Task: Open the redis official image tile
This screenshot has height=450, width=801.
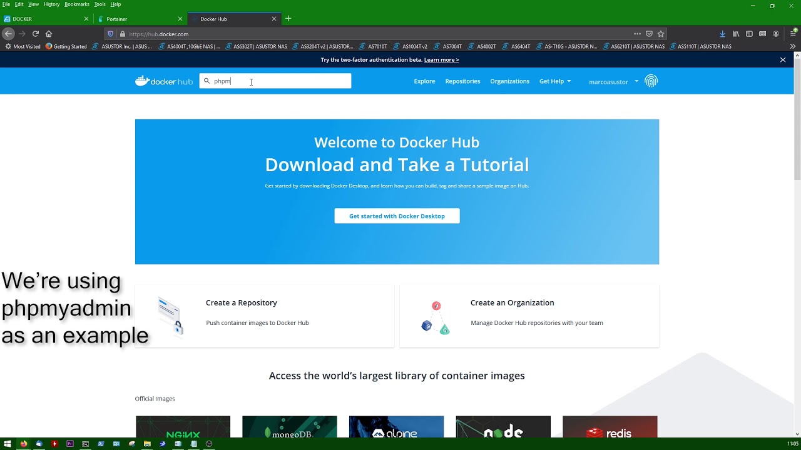Action: click(610, 427)
